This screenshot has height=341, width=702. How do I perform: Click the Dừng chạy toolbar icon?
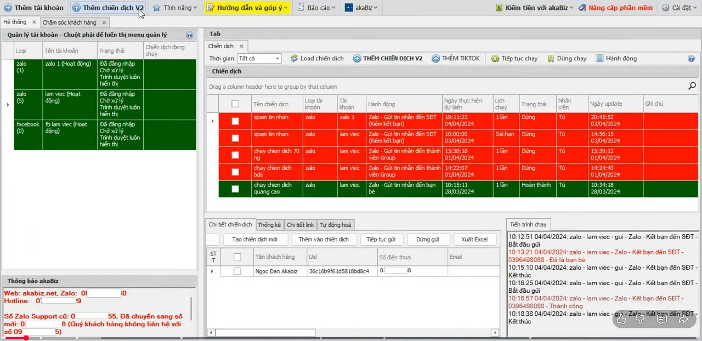[x=550, y=59]
